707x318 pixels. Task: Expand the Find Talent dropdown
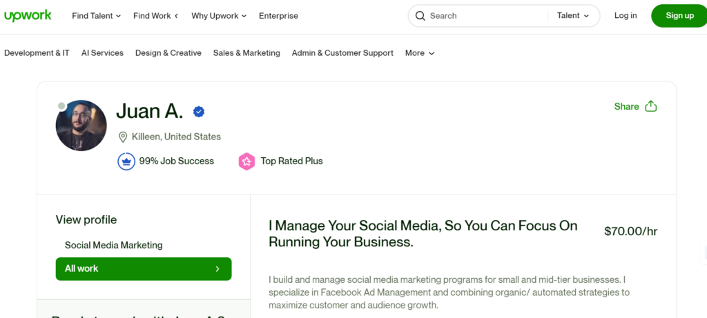[96, 16]
